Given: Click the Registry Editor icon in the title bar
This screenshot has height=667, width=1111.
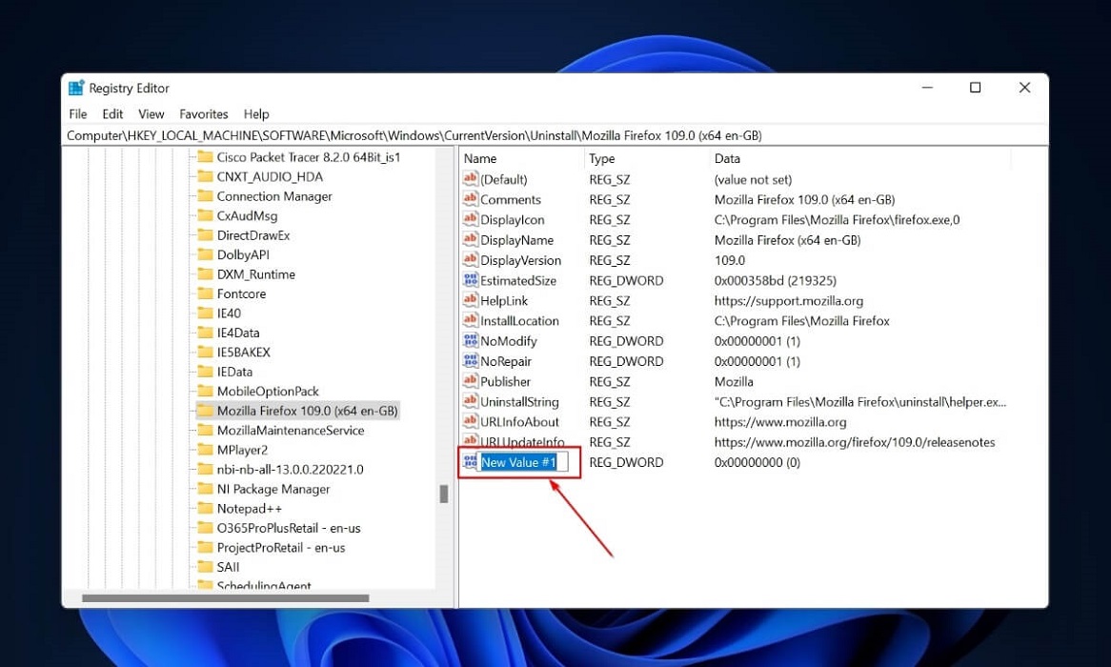Looking at the screenshot, I should (76, 87).
